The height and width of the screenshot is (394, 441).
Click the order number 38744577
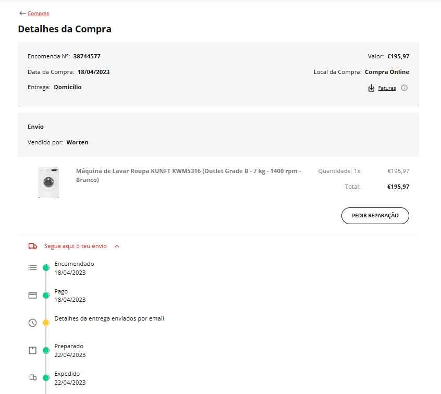click(x=87, y=56)
